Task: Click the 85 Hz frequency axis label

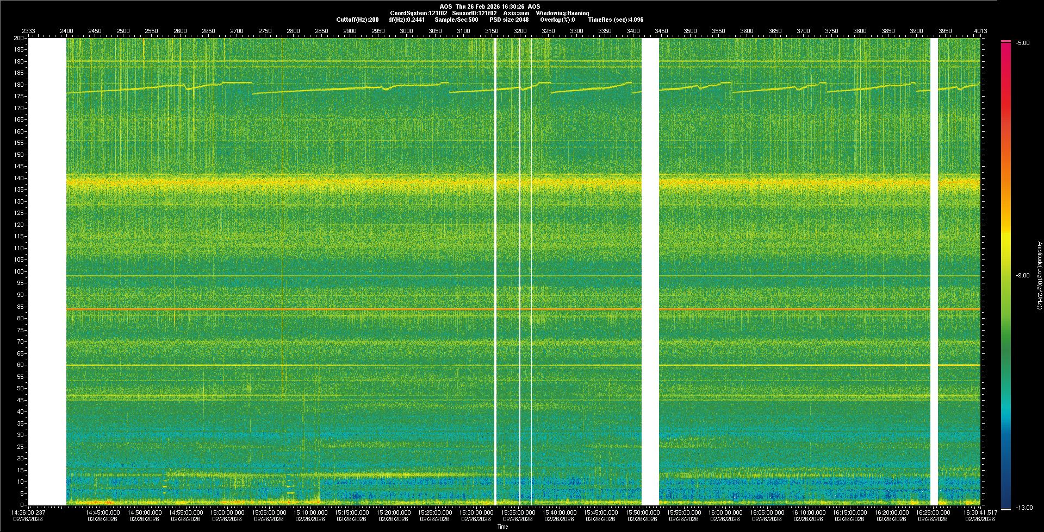Action: (20, 307)
